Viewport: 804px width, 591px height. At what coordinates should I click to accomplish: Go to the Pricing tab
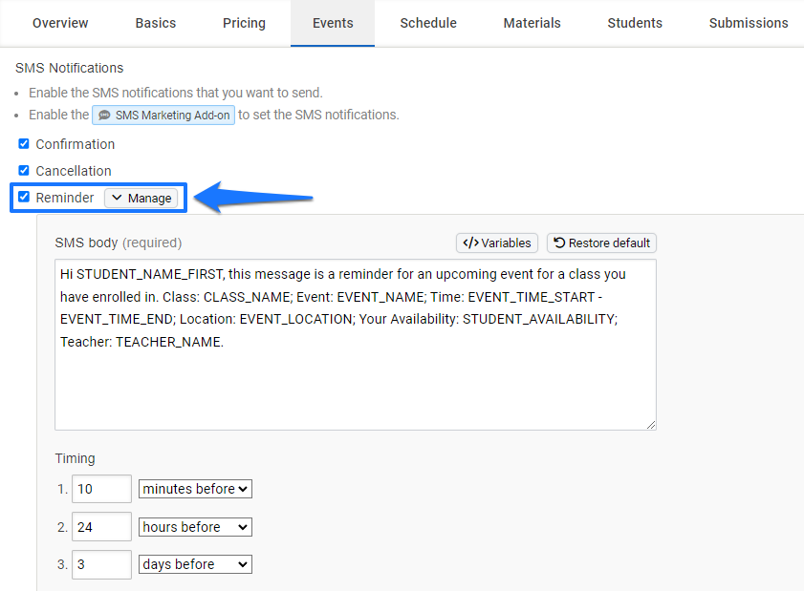pyautogui.click(x=244, y=23)
